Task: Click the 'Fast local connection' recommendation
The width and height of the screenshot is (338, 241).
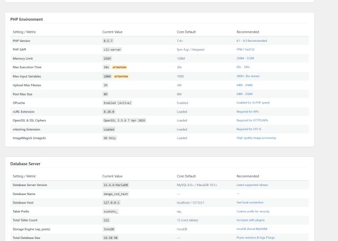Action: coord(250,202)
